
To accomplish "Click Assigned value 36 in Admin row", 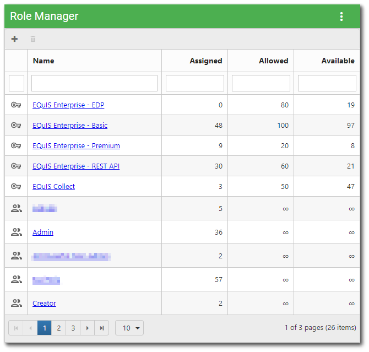I will (x=219, y=232).
